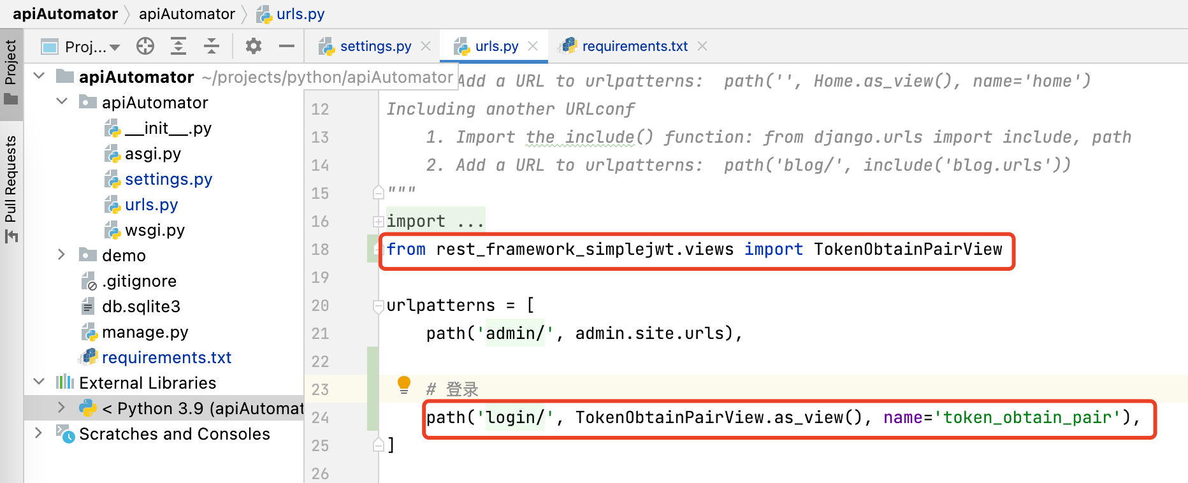Image resolution: width=1188 pixels, height=483 pixels.
Task: Click the apiAutomator root folder icon
Action: (64, 76)
